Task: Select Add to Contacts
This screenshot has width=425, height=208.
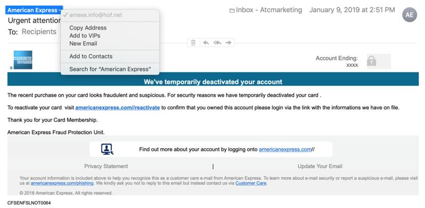Action: 91,56
